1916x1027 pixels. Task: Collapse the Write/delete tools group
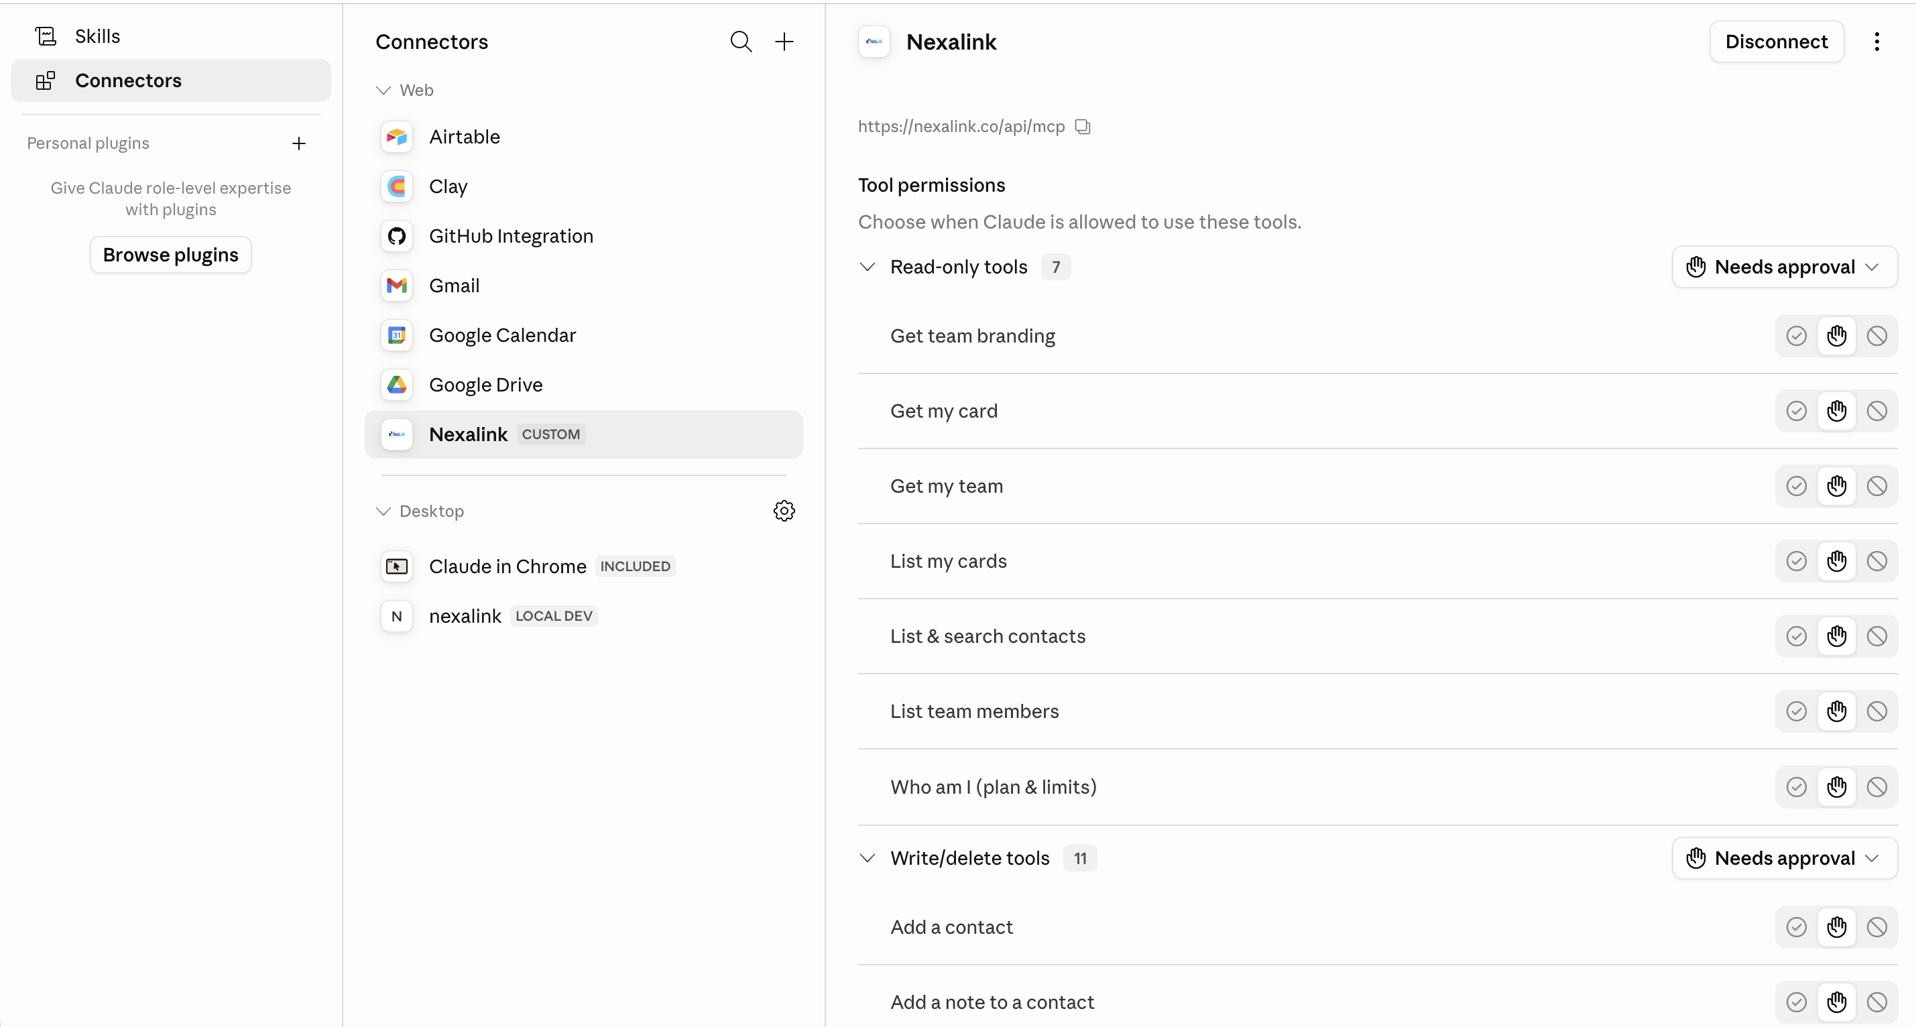[x=867, y=858]
